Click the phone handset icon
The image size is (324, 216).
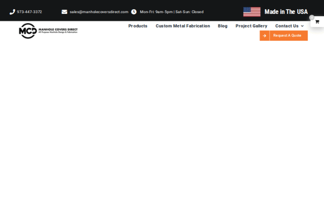(12, 12)
